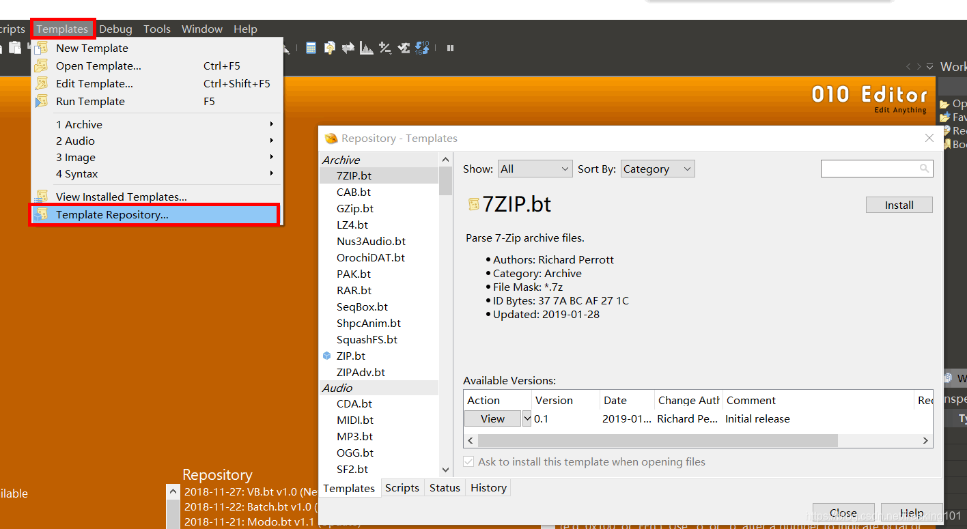
Task: Open the Sort By Category dropdown
Action: click(x=658, y=169)
